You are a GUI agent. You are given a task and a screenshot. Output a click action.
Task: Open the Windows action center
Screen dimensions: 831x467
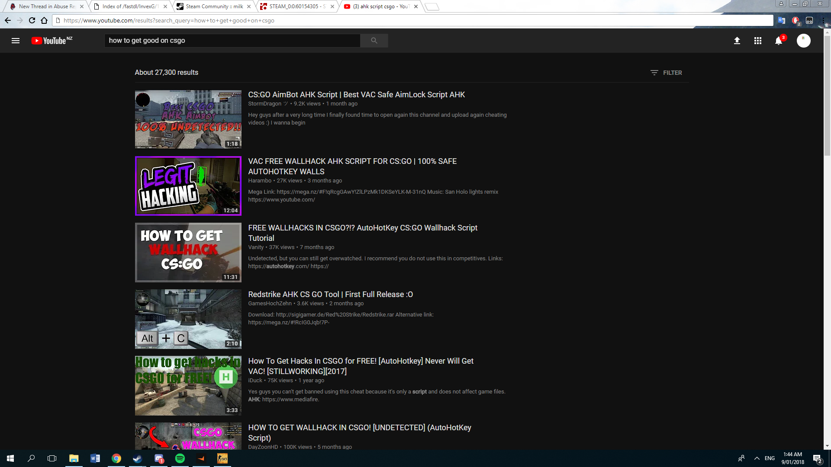(818, 459)
